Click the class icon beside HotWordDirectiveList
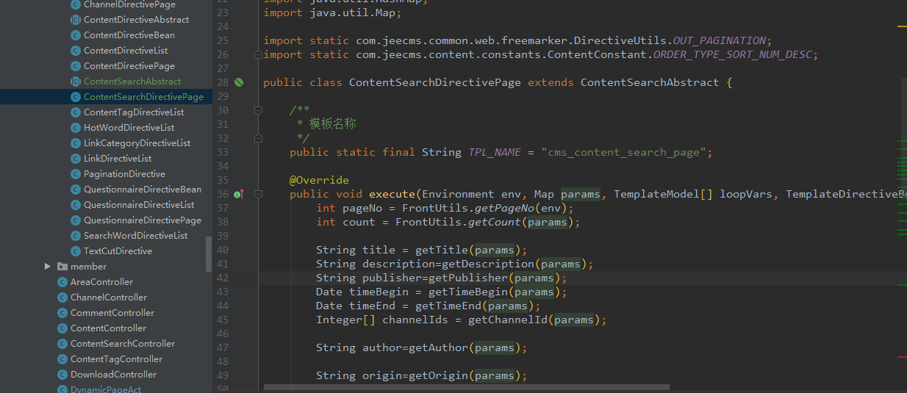This screenshot has height=393, width=907. point(76,128)
